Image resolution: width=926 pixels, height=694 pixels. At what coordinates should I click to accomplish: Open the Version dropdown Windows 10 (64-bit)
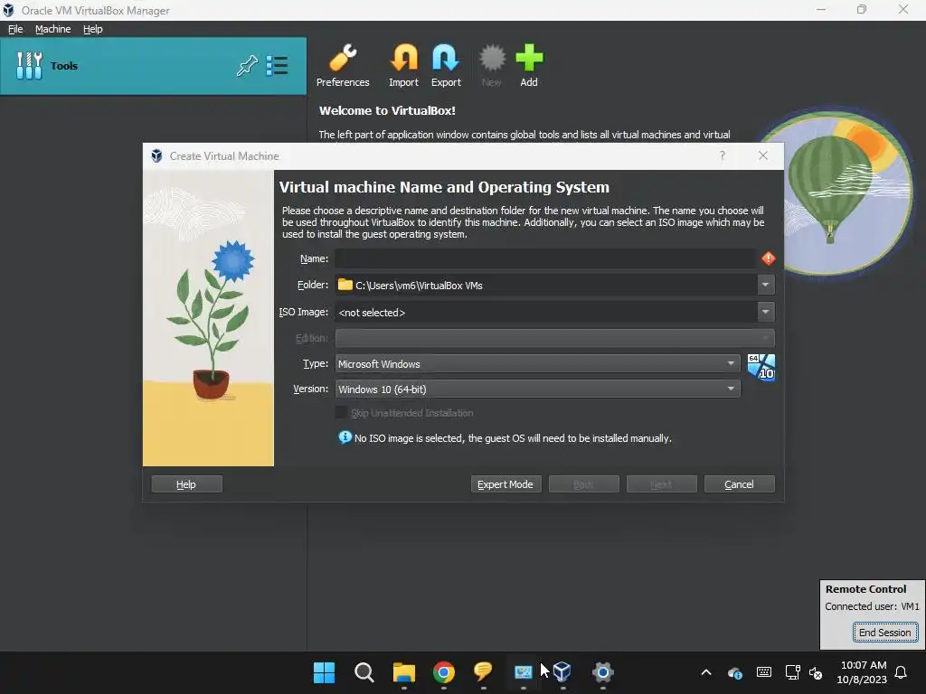click(x=537, y=389)
